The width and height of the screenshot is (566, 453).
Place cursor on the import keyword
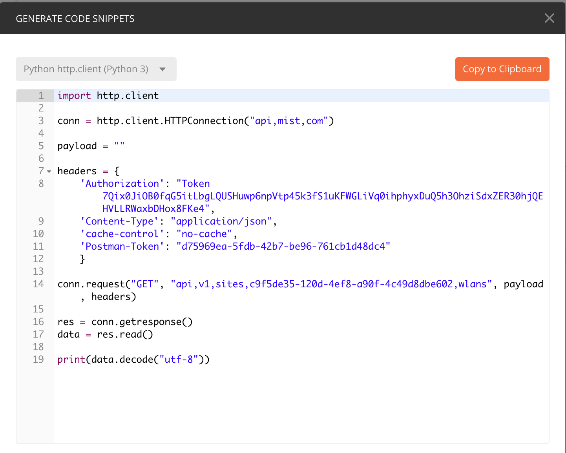click(x=74, y=96)
